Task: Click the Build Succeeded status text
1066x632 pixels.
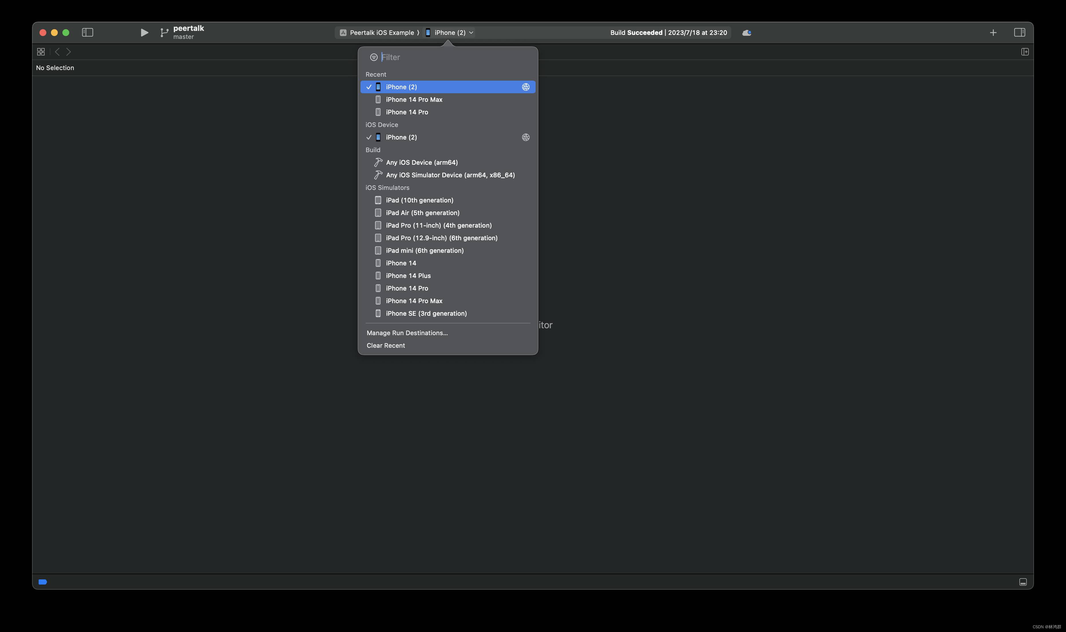Action: pyautogui.click(x=668, y=32)
